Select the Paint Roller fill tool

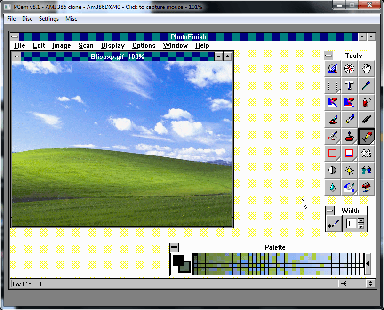(x=349, y=136)
